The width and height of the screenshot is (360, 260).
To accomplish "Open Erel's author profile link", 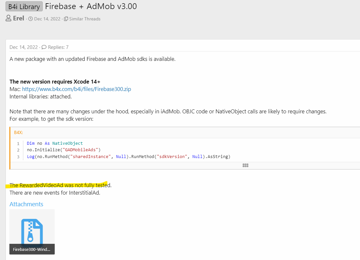I will tap(18, 18).
